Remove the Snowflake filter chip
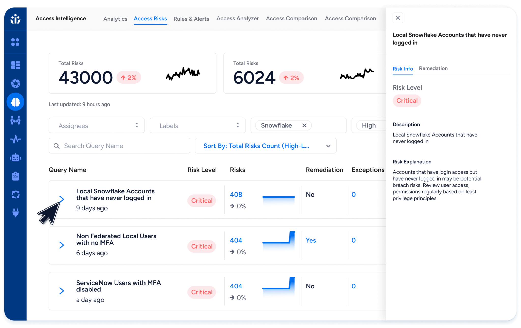521x328 pixels. click(x=304, y=125)
